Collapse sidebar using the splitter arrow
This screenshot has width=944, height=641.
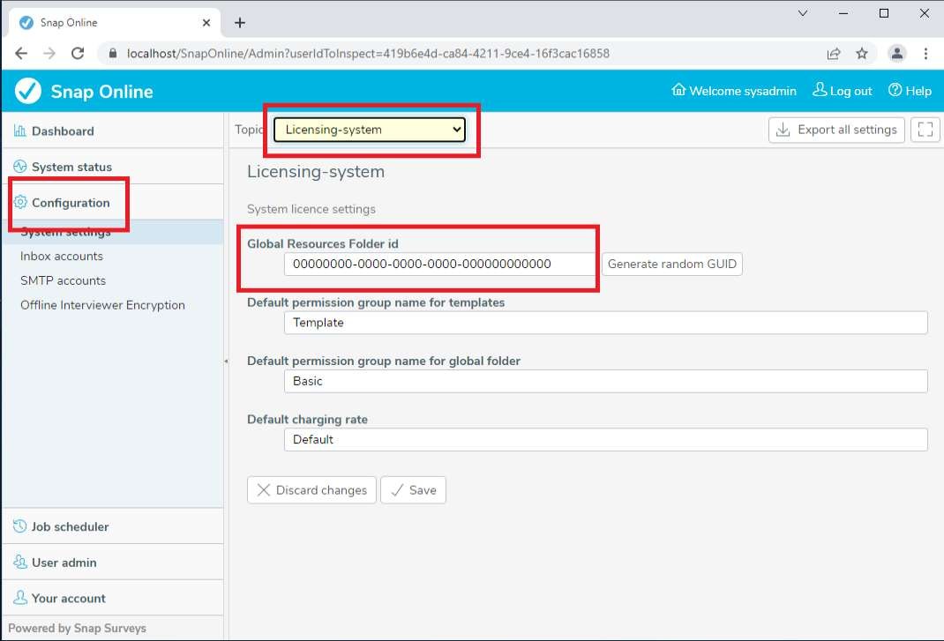[226, 361]
